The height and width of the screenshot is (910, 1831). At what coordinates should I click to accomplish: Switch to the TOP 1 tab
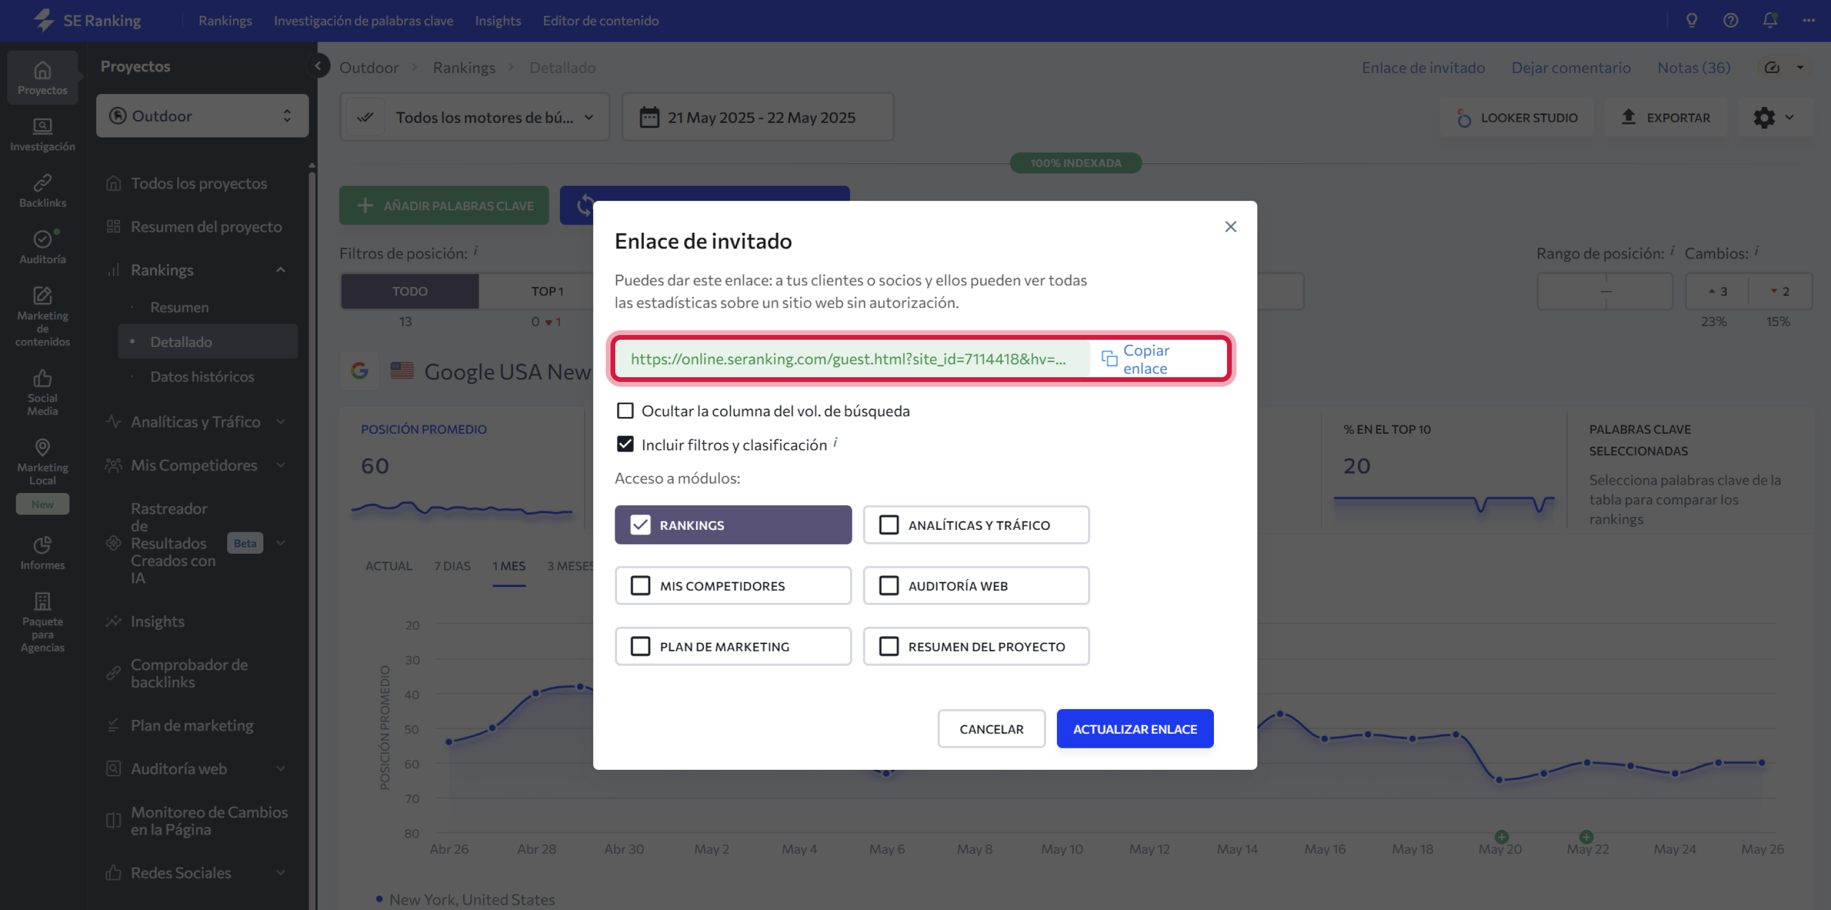[x=546, y=290]
